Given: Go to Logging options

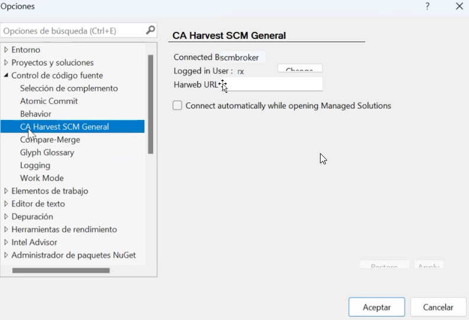Looking at the screenshot, I should 35,166.
